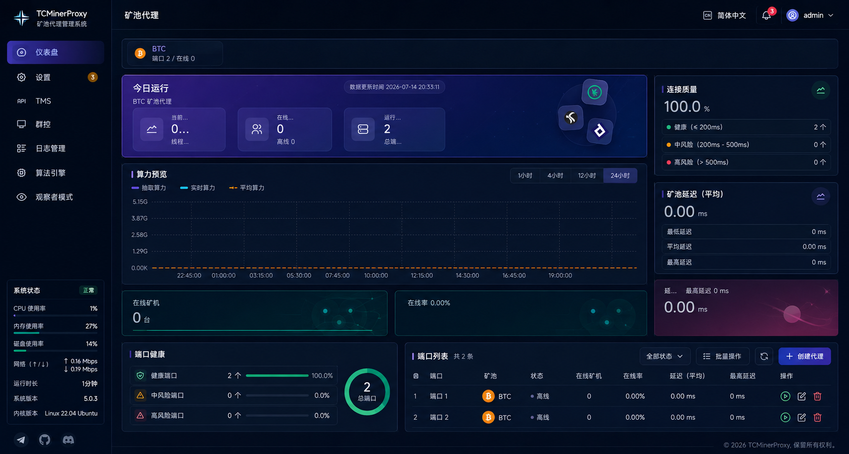
Task: Open TMS in sidebar
Action: [x=55, y=101]
